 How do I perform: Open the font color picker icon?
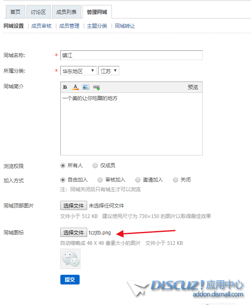75,87
